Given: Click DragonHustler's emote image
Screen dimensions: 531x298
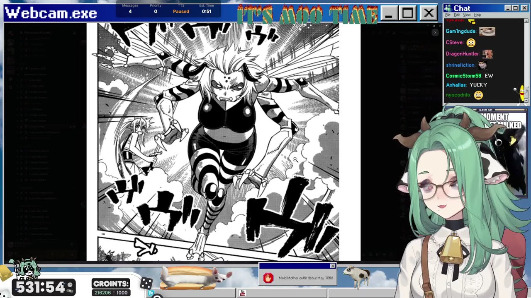Looking at the screenshot, I should 487,54.
